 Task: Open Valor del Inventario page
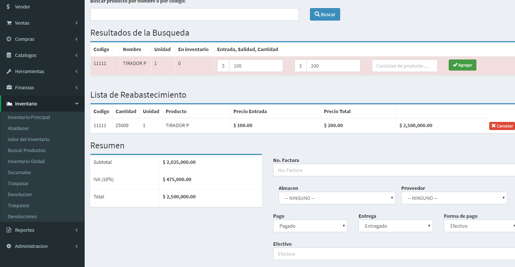[x=28, y=139]
